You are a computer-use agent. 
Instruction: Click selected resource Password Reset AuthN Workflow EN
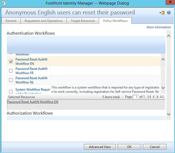click(x=33, y=102)
